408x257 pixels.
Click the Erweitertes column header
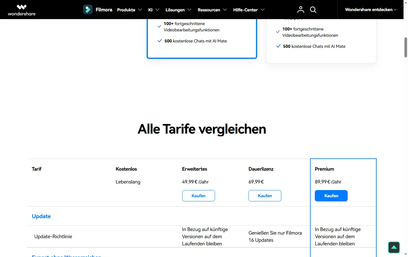194,169
